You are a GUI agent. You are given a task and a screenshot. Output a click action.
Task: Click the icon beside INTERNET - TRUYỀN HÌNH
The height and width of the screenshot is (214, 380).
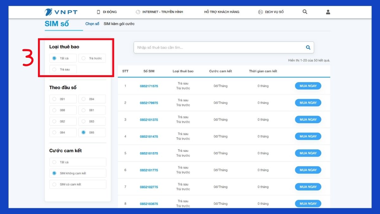pos(138,12)
